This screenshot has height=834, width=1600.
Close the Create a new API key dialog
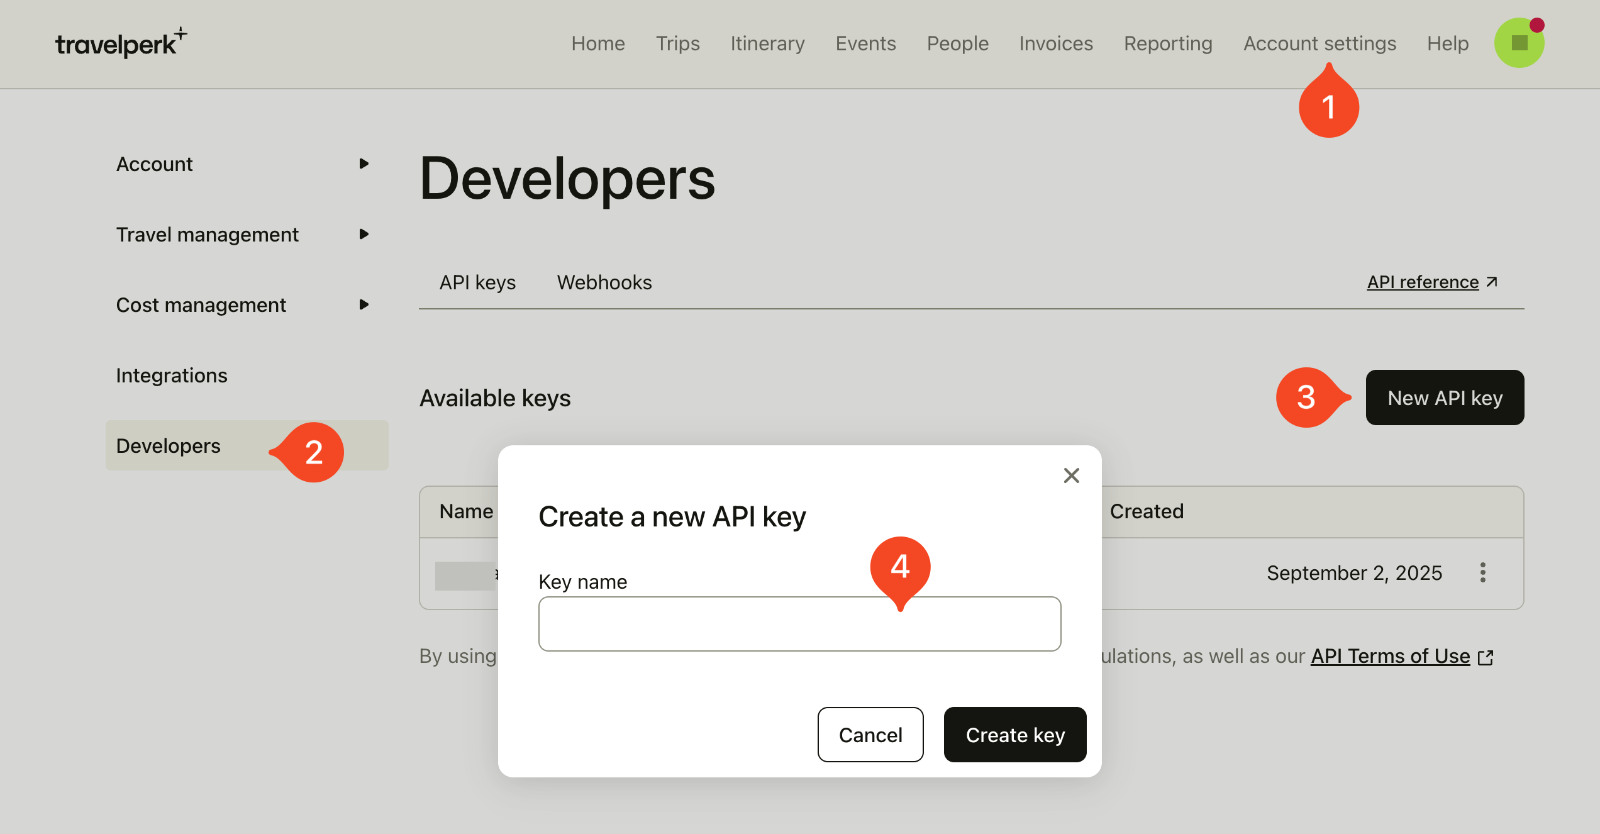pyautogui.click(x=1071, y=475)
